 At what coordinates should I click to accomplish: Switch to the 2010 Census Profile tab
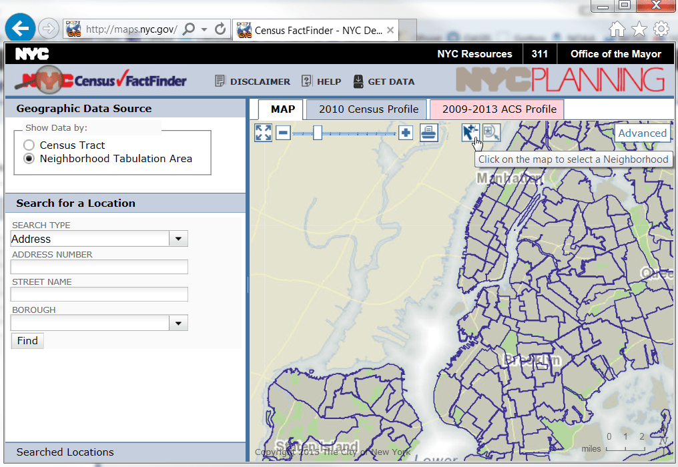pos(365,109)
